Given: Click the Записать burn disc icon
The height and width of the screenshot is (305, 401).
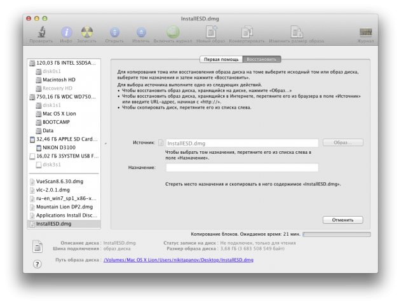Looking at the screenshot, I should [x=87, y=32].
